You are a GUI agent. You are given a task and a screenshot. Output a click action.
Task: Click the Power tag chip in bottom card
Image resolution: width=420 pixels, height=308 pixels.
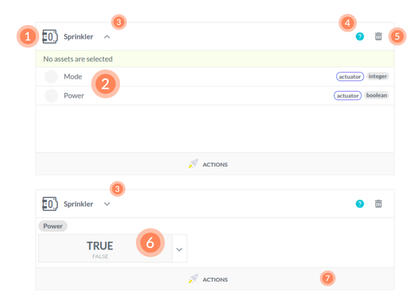53,226
